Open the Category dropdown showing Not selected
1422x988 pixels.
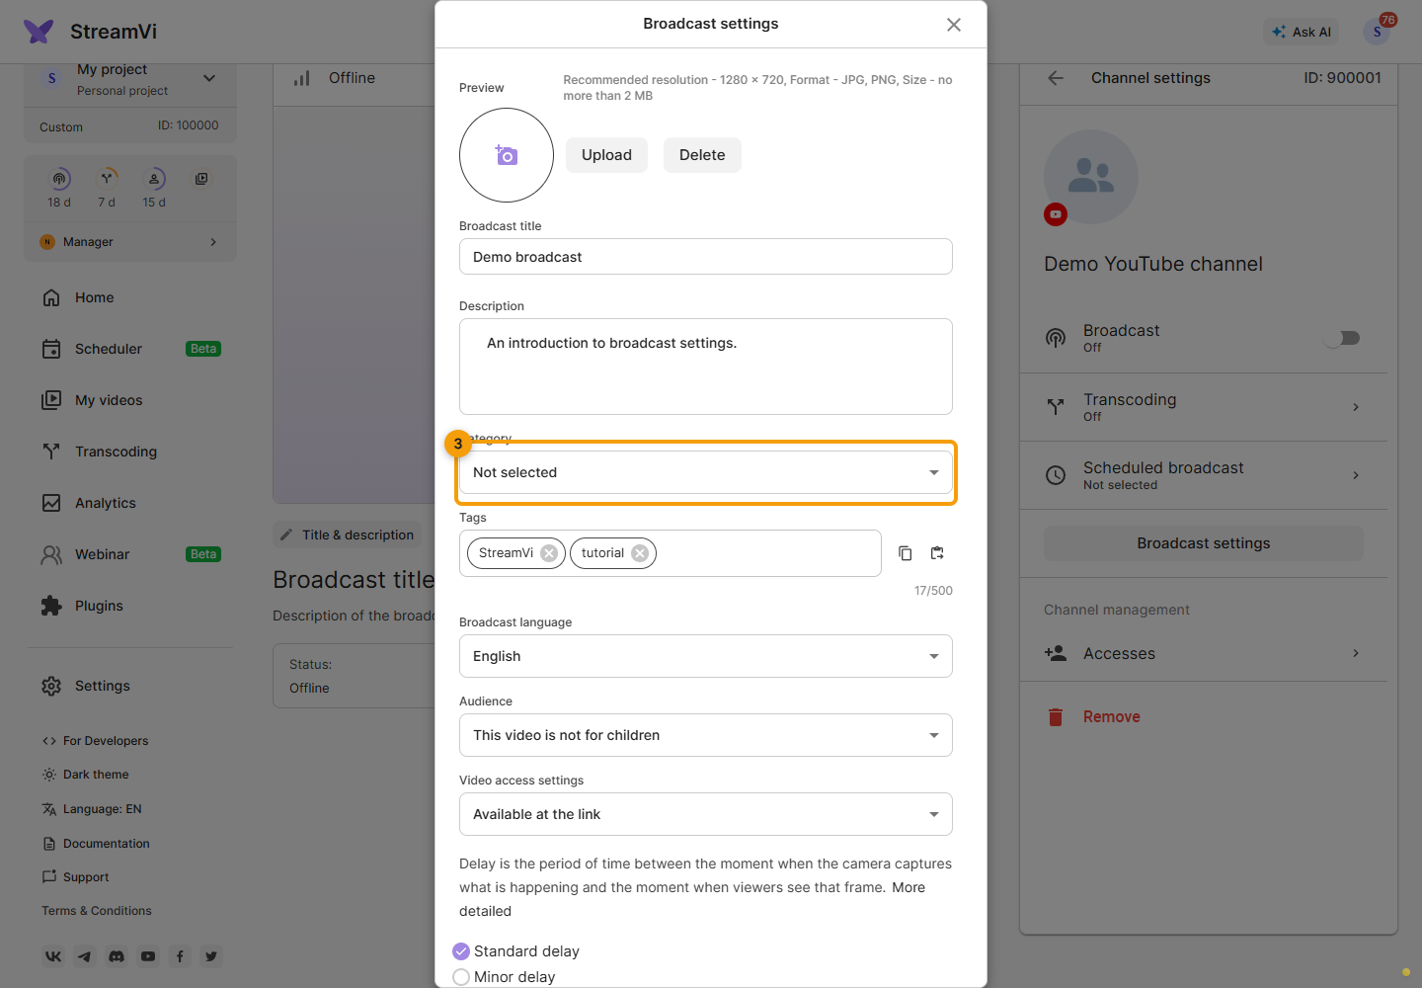[x=706, y=472]
